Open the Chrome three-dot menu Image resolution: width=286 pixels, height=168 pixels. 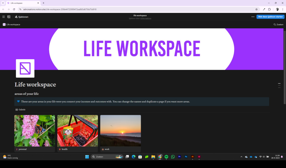point(283,9)
